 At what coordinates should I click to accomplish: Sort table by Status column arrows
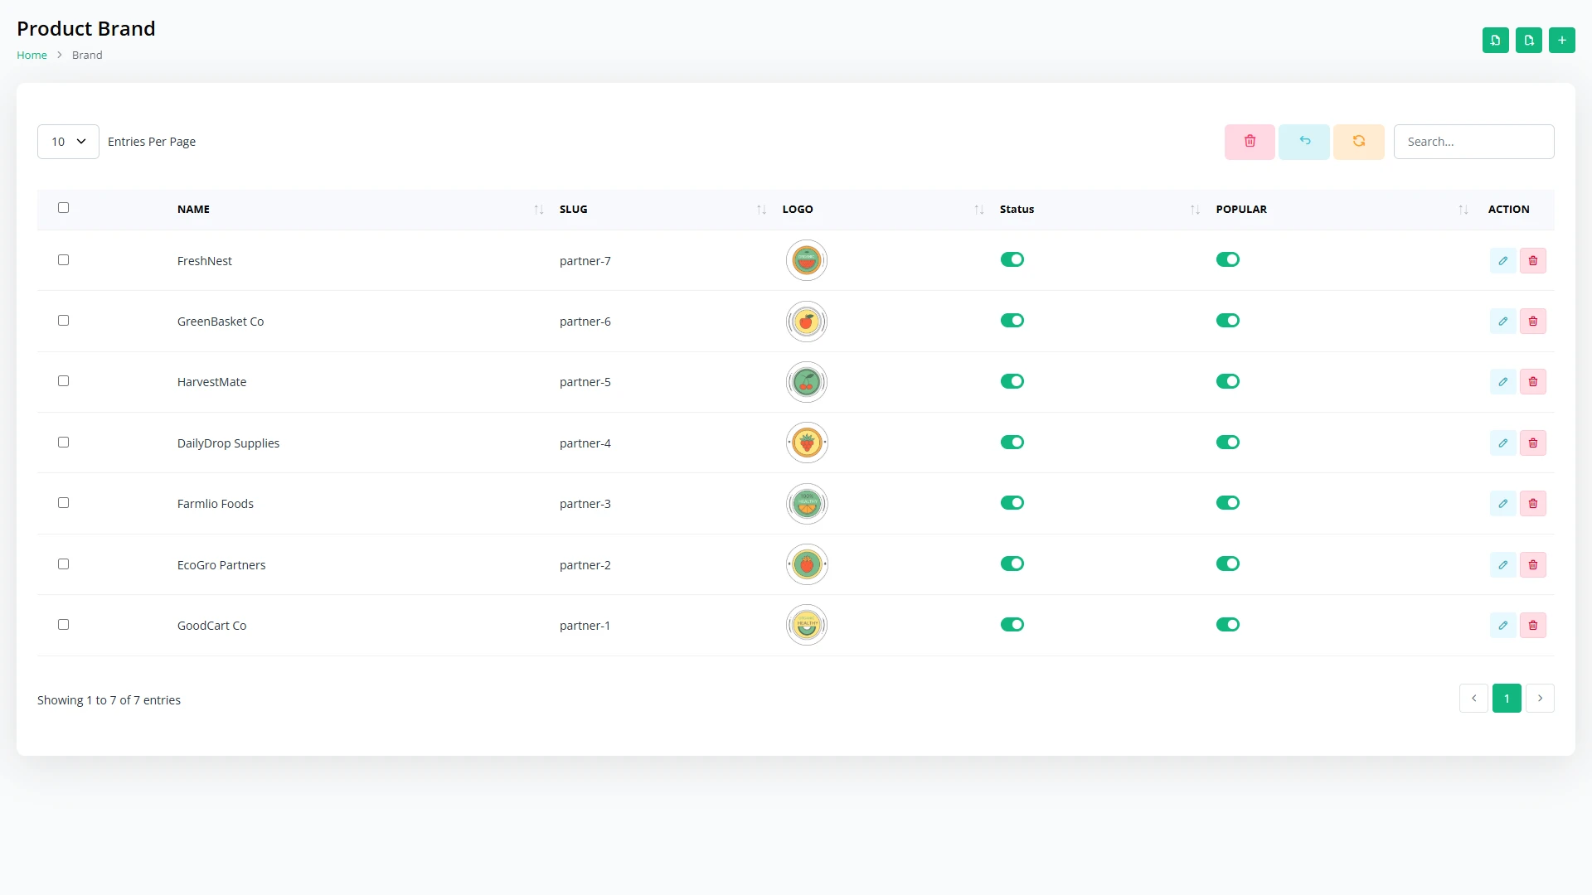tap(1195, 210)
